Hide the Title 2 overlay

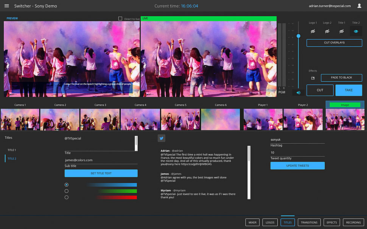[356, 31]
